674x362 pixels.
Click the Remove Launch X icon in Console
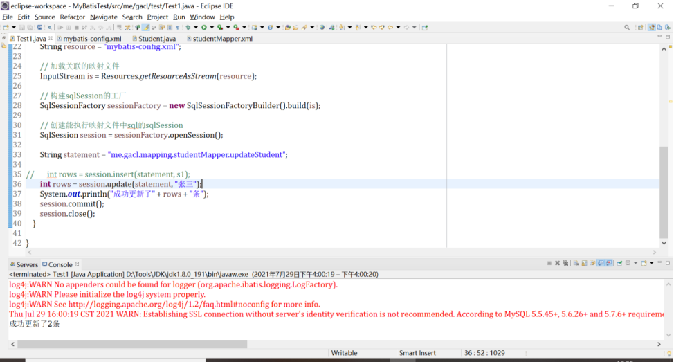coord(558,263)
